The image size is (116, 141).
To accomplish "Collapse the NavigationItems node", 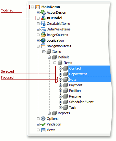I will pyautogui.click(x=38, y=46).
